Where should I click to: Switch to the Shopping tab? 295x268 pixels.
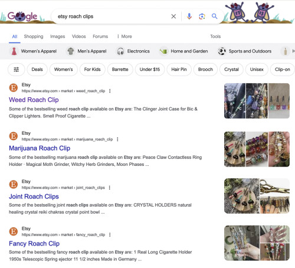(34, 37)
